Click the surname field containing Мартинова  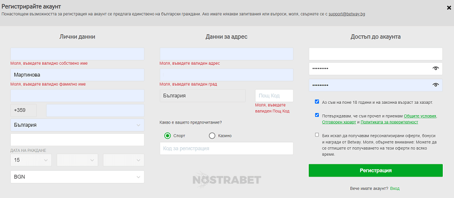(x=77, y=75)
